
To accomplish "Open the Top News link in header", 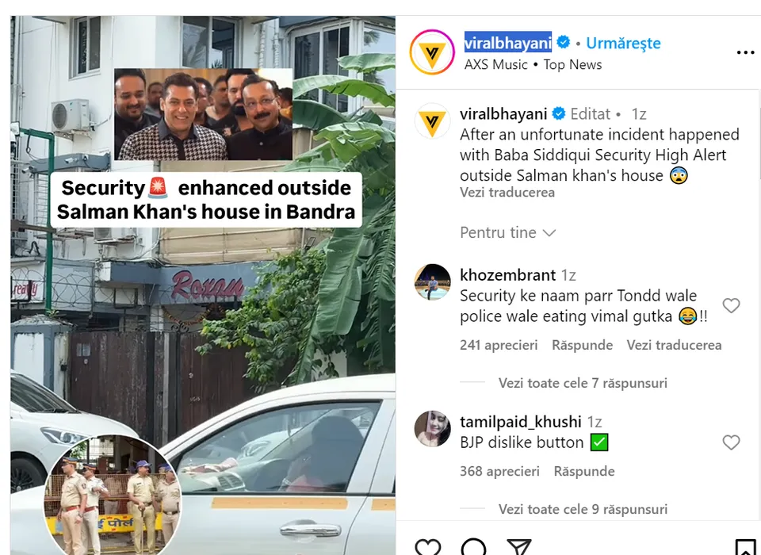I will coord(572,64).
